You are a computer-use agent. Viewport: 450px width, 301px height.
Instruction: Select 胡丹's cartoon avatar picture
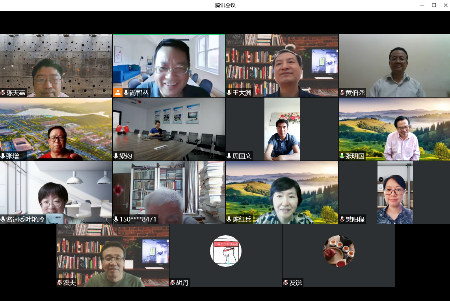[x=225, y=251]
